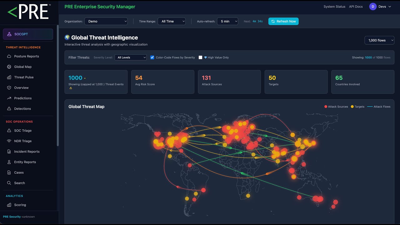Click the user avatar circle labeled D
The image size is (400, 225).
(x=373, y=7)
